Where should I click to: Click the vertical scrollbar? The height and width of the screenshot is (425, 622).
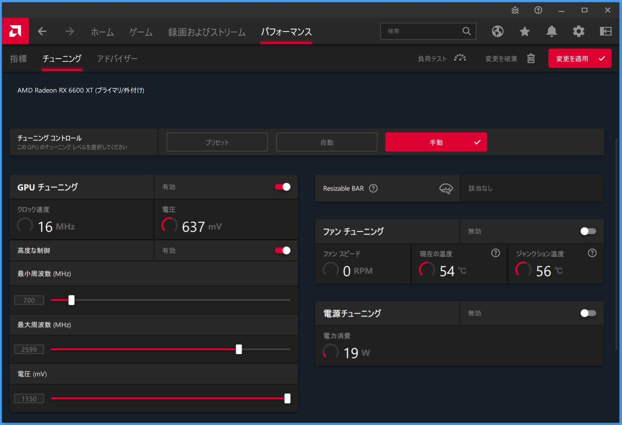click(617, 244)
